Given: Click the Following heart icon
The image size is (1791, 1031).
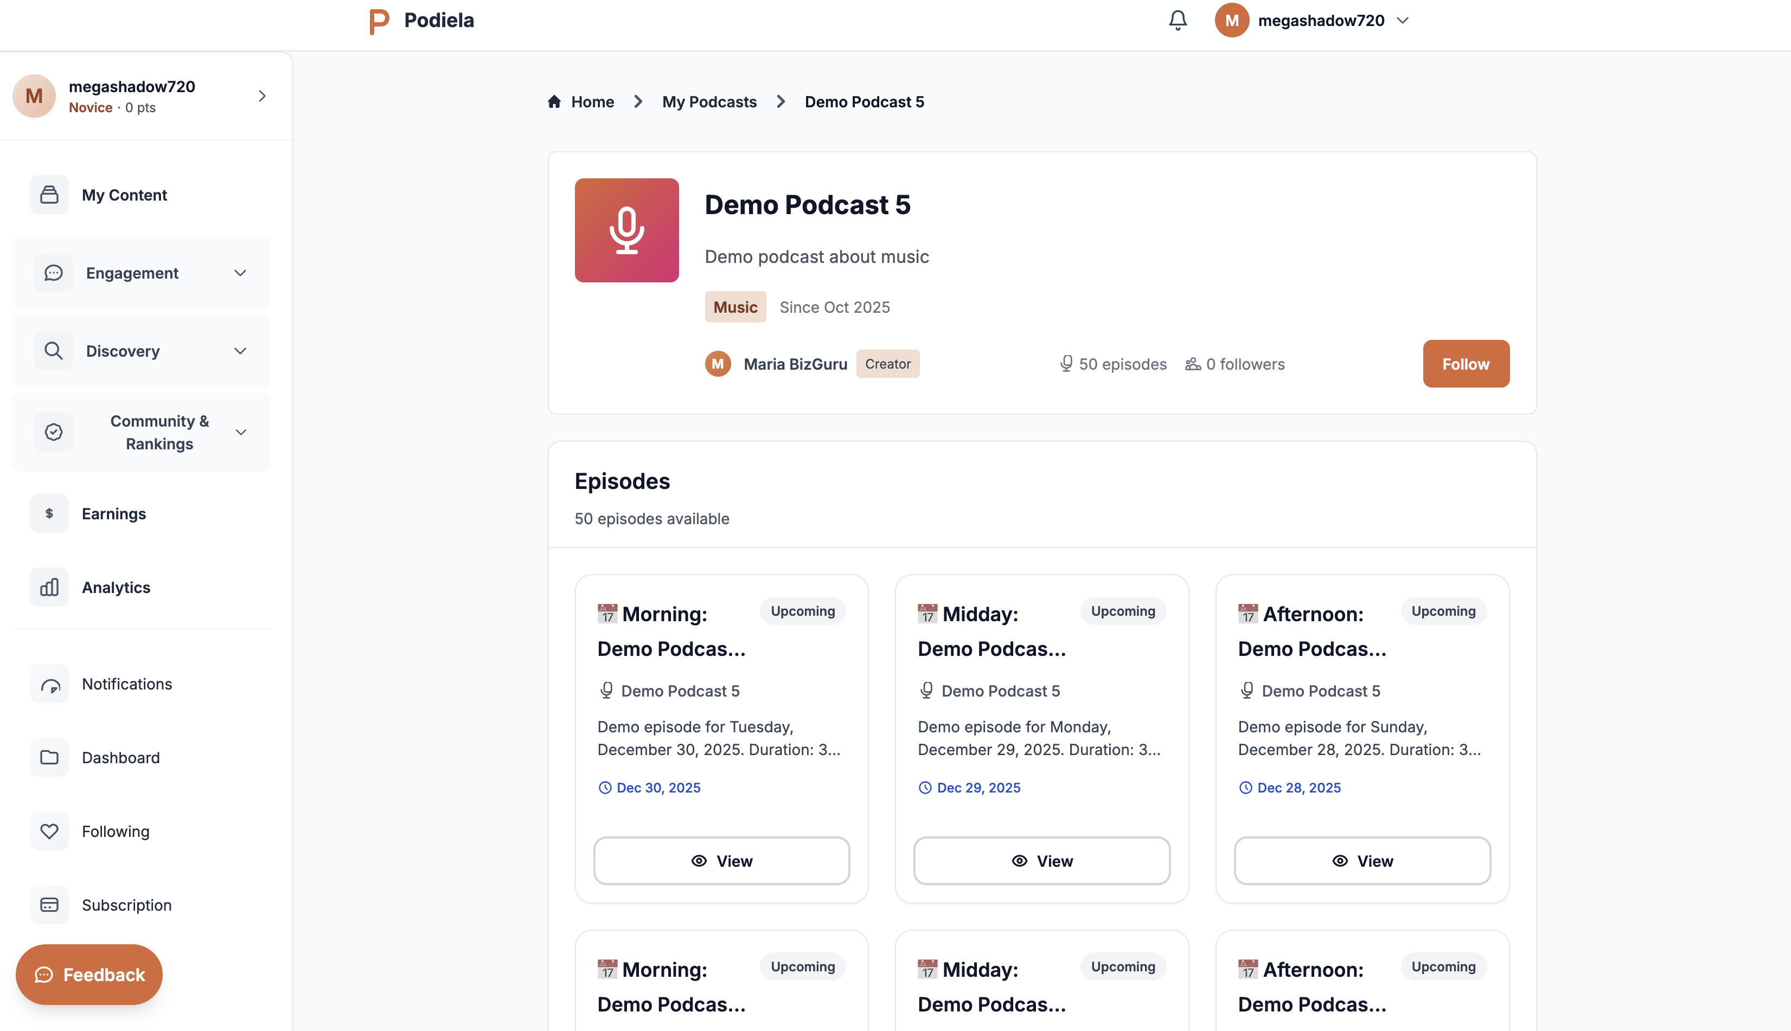Looking at the screenshot, I should [49, 832].
